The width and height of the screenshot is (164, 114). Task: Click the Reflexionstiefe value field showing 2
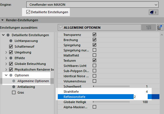click(x=141, y=97)
